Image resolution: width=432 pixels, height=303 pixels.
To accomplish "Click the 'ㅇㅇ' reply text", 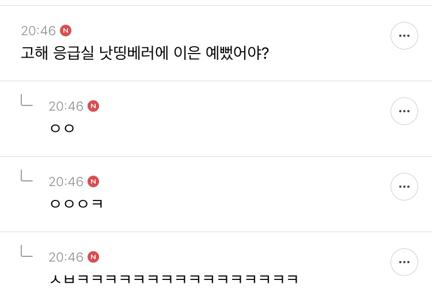I will pyautogui.click(x=63, y=128).
